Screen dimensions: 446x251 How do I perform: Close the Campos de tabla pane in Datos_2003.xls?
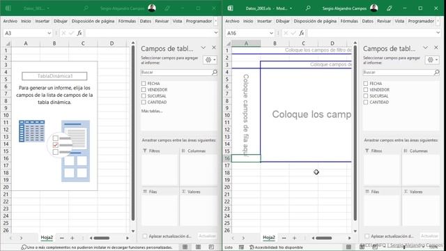pos(436,47)
